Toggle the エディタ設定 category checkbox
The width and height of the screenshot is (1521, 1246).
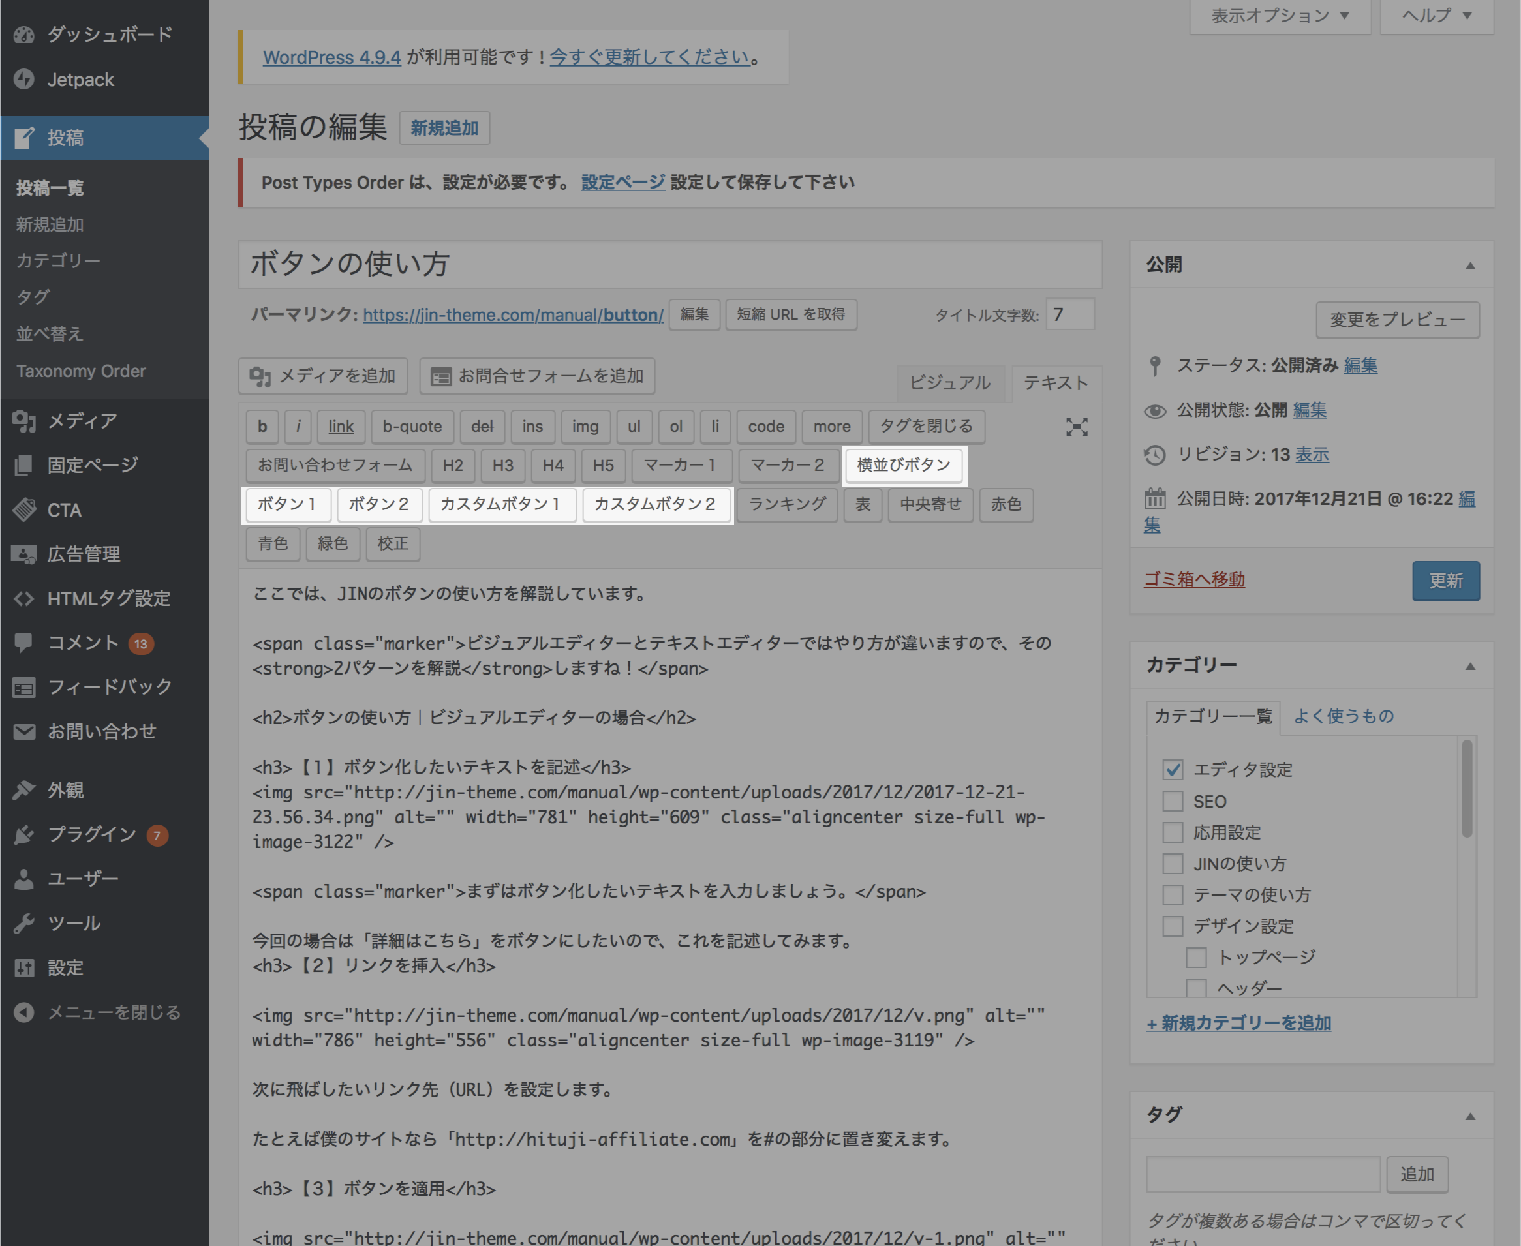pos(1173,768)
